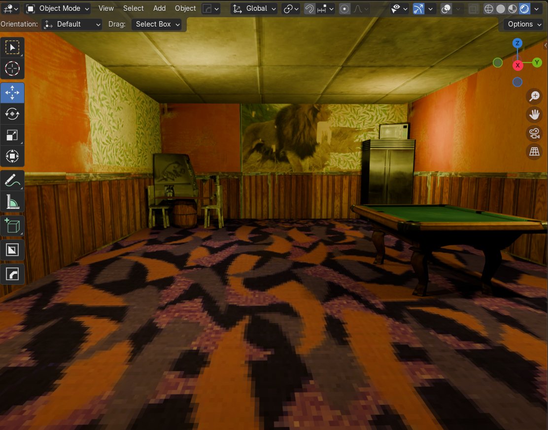
Task: Click the negative Z blue gizmo circle
Action: tap(517, 82)
